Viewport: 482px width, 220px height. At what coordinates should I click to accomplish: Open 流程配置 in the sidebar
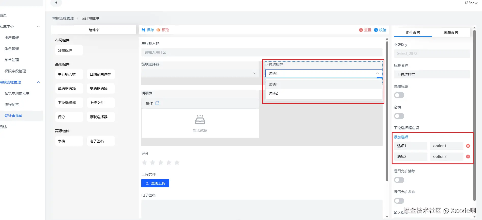[12, 105]
